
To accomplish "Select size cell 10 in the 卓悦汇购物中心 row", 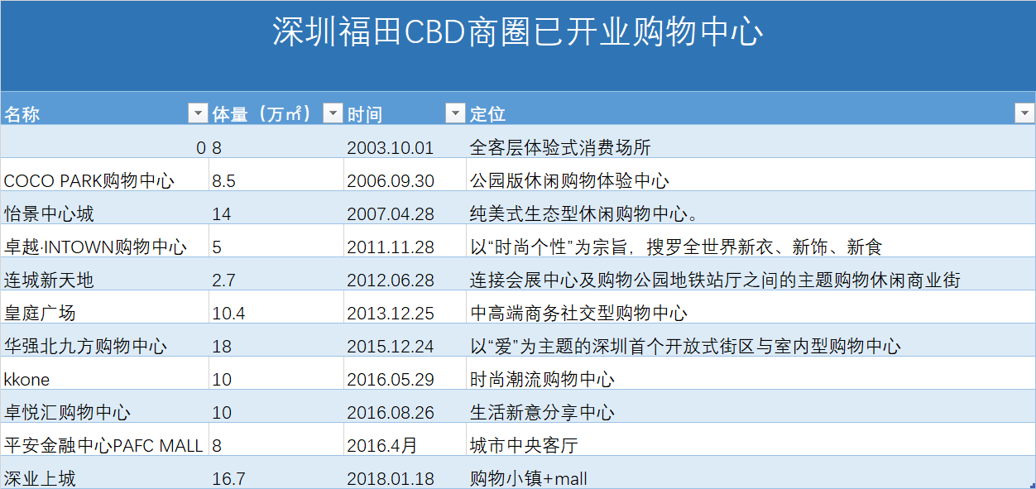I will [276, 406].
